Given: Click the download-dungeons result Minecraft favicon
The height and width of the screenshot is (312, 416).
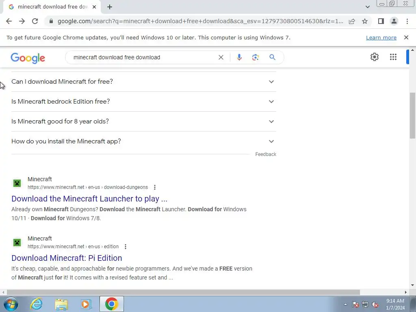Looking at the screenshot, I should point(17,183).
